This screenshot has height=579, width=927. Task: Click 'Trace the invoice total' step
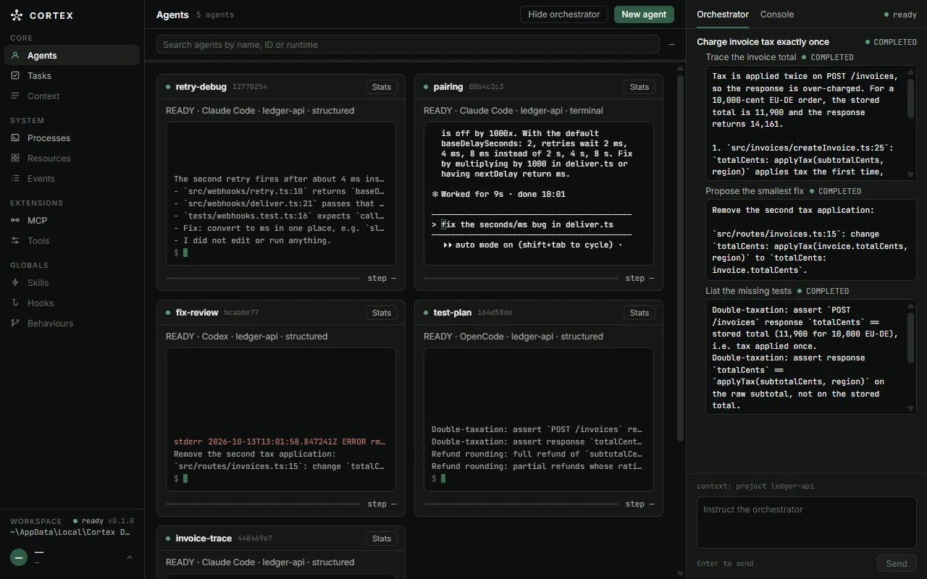pyautogui.click(x=750, y=57)
